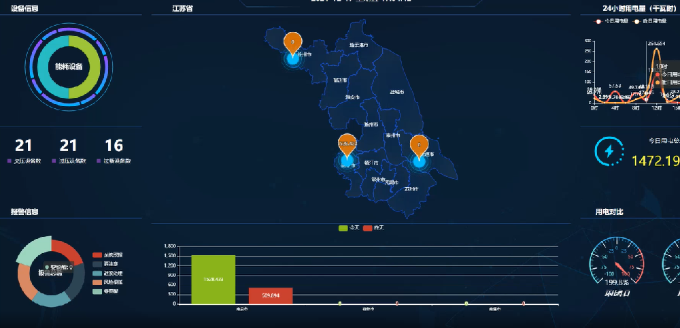Toggle the 昨天 red legend in bar chart
Screen dimensions: 680x328
coord(368,227)
